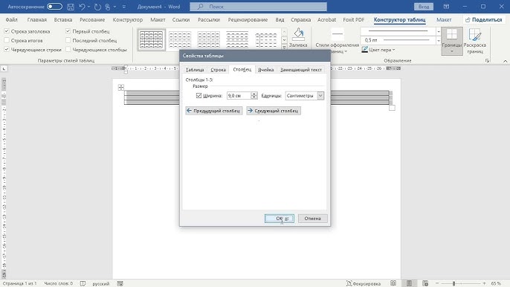Click the Предыдущий столбец button

213,111
